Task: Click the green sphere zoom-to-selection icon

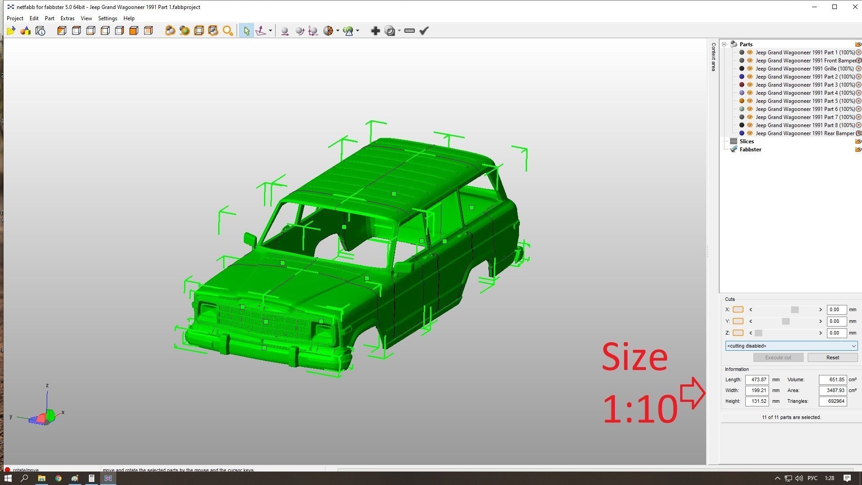Action: 184,31
